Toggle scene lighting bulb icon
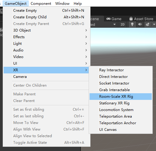The height and width of the screenshot is (151, 156). (x=132, y=24)
